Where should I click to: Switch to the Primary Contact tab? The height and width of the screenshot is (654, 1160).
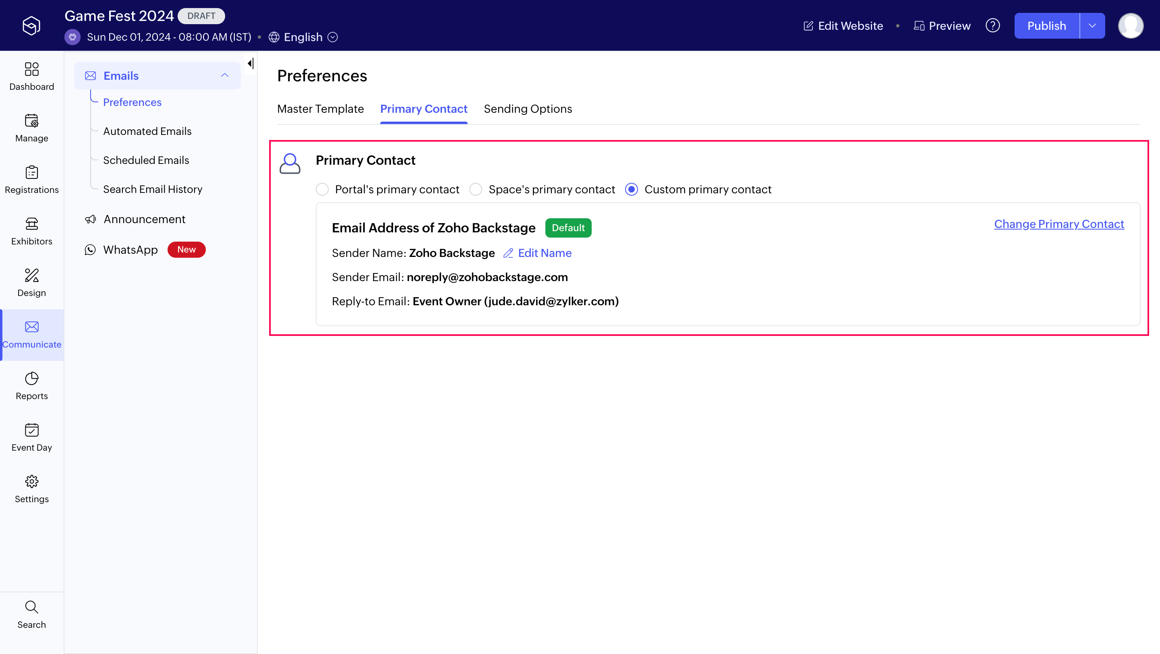coord(423,109)
